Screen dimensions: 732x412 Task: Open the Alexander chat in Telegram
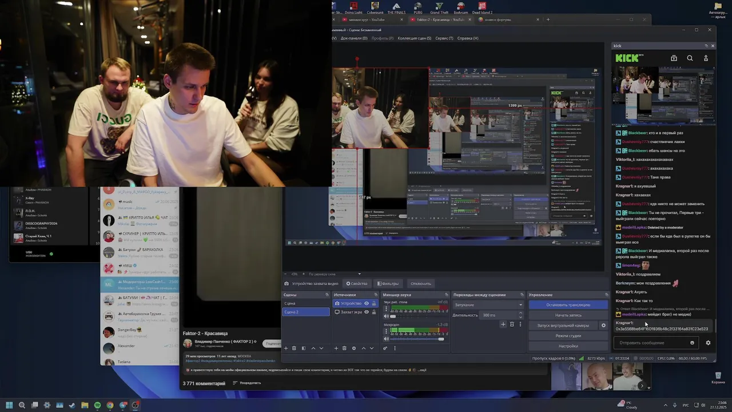tap(140, 348)
